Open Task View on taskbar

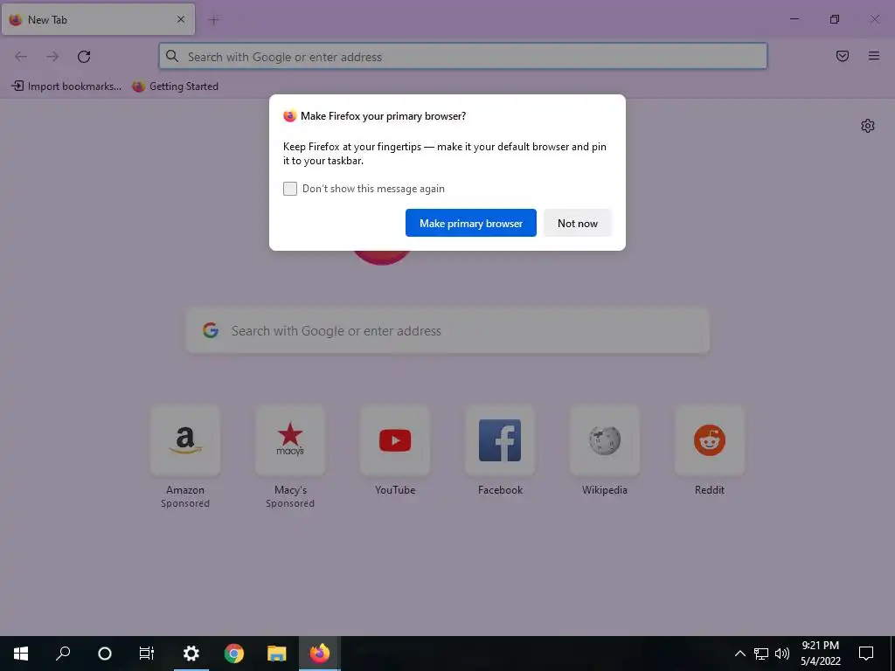coord(147,654)
